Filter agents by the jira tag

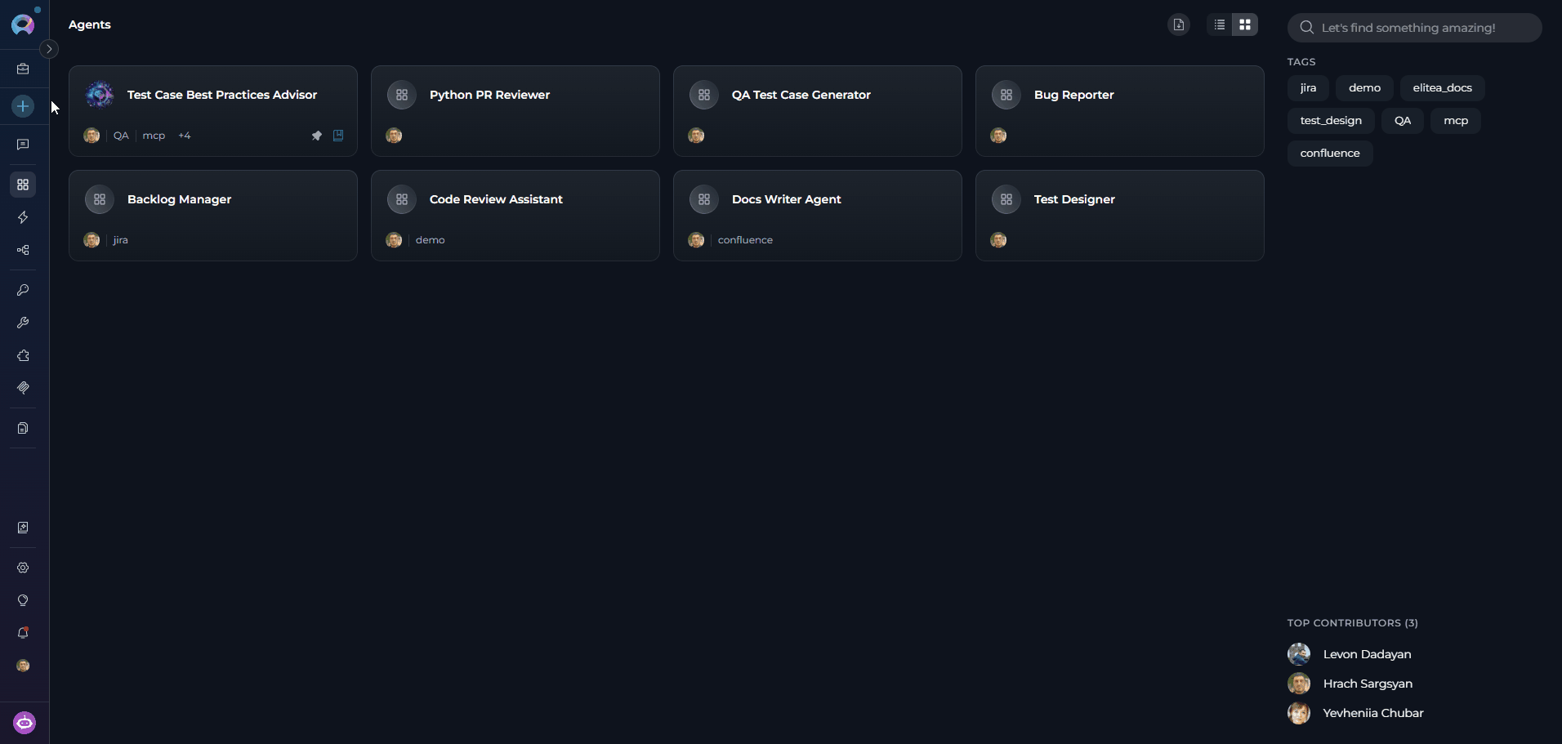point(1308,88)
